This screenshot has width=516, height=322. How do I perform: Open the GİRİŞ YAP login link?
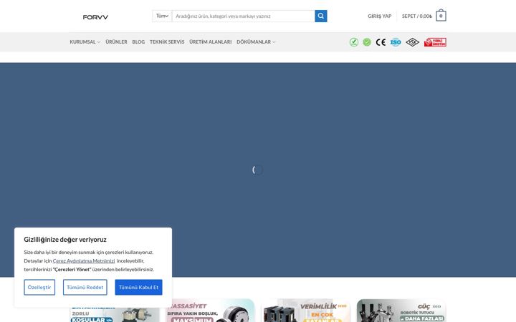click(379, 16)
